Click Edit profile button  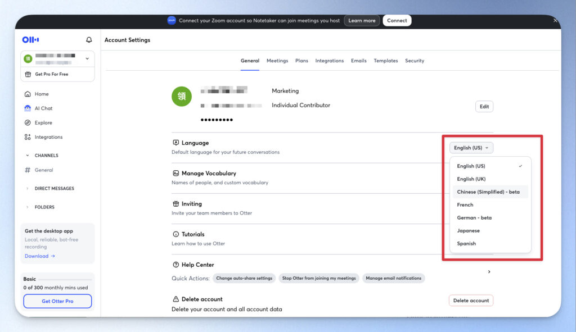(x=484, y=107)
